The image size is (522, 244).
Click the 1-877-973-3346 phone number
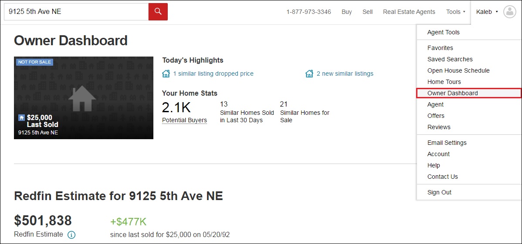click(308, 12)
